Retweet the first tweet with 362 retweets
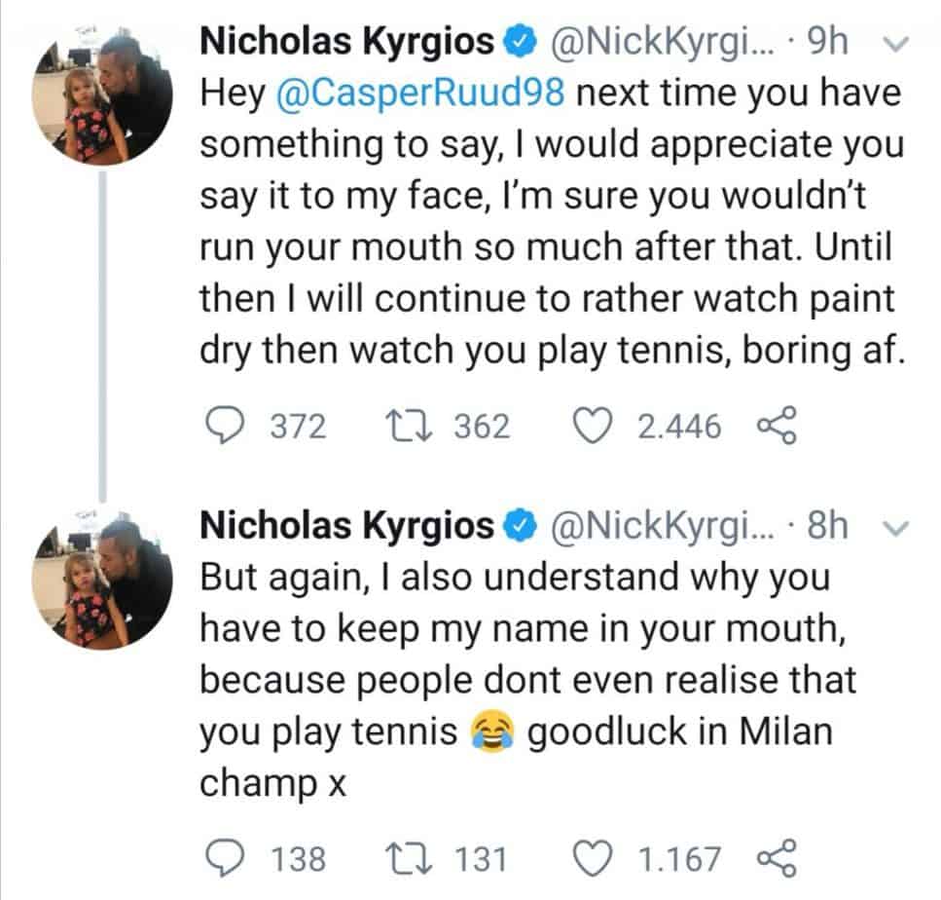 [409, 426]
